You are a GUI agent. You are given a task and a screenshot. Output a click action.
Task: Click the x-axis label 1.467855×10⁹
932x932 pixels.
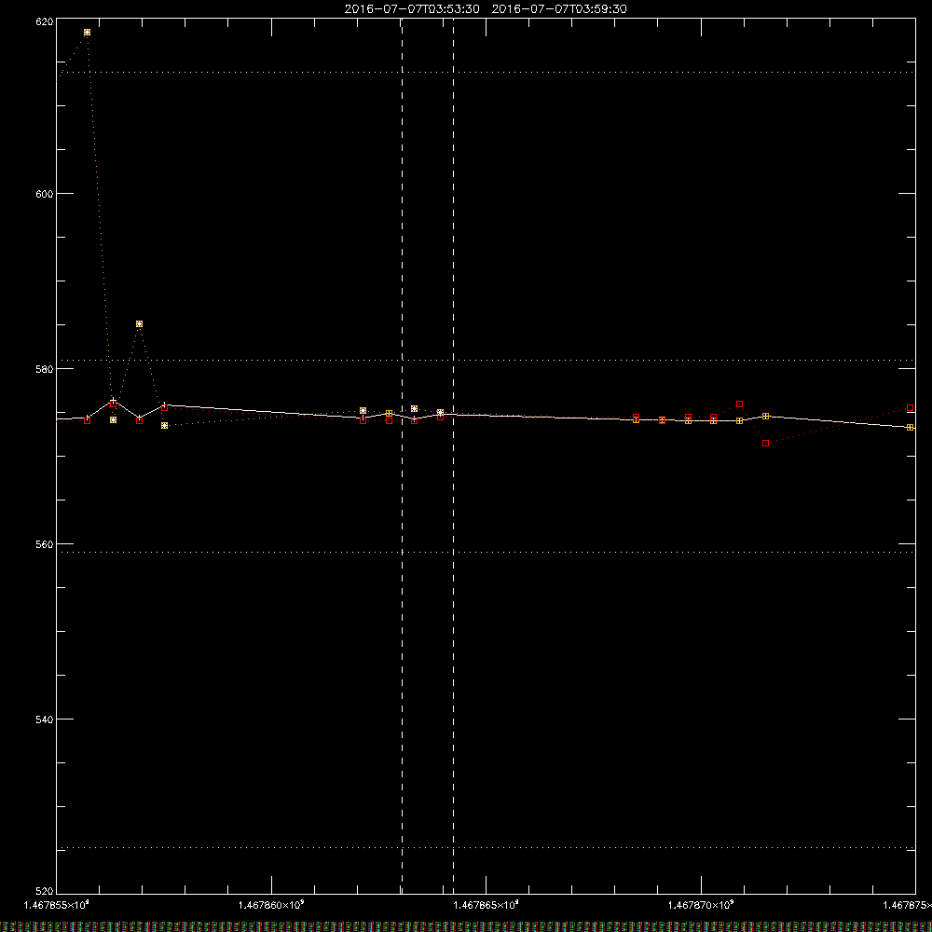57,905
